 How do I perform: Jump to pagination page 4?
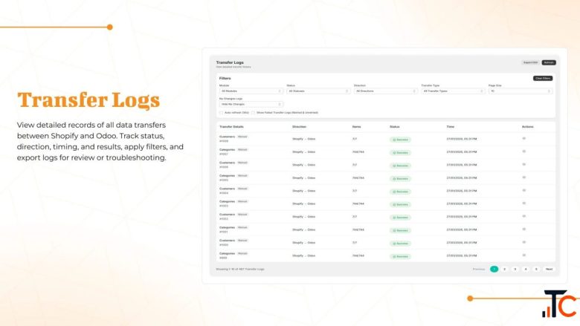click(526, 269)
